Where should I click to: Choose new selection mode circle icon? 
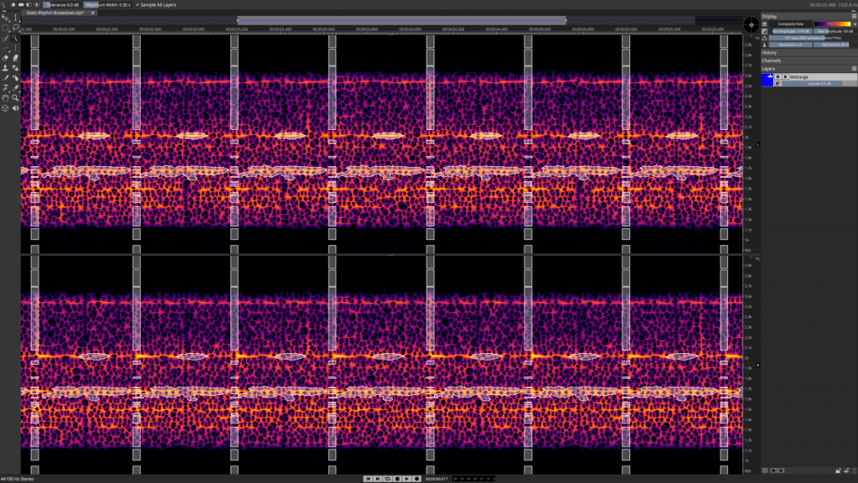pyautogui.click(x=13, y=5)
